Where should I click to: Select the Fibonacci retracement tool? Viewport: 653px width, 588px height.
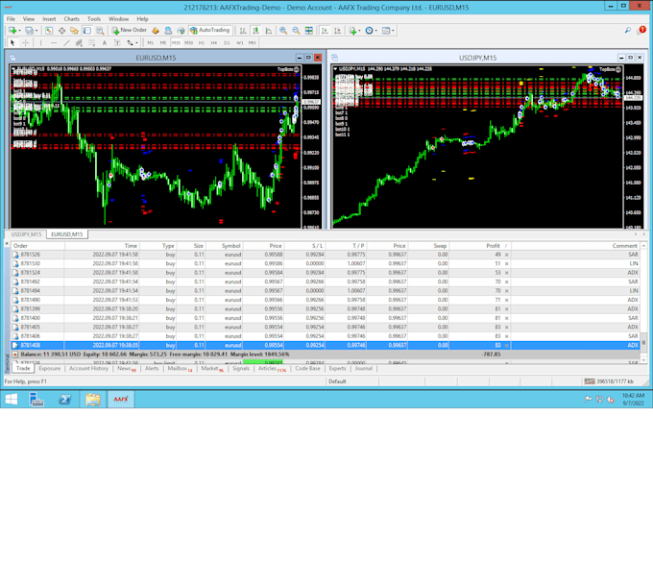(91, 42)
